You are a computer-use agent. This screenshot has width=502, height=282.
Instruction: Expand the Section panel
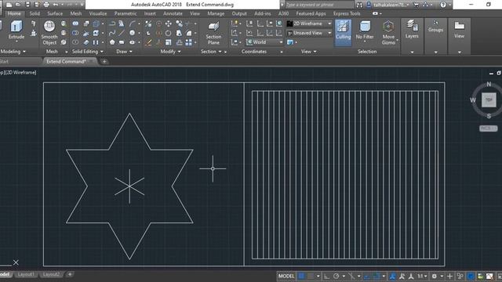211,52
